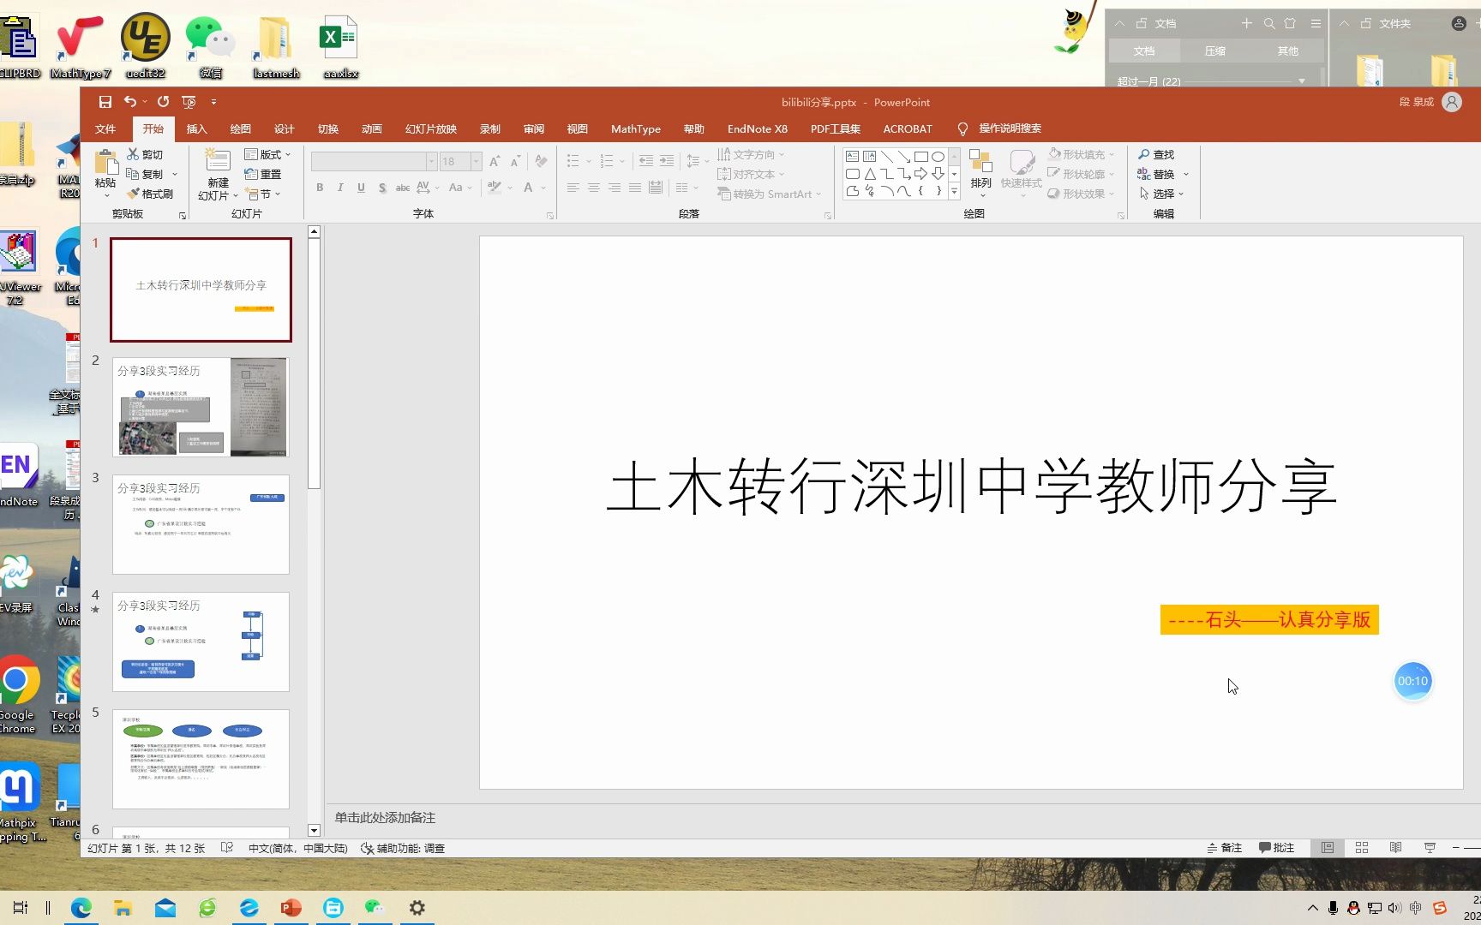Click the accessibility check status item
The height and width of the screenshot is (925, 1481).
[x=403, y=849]
